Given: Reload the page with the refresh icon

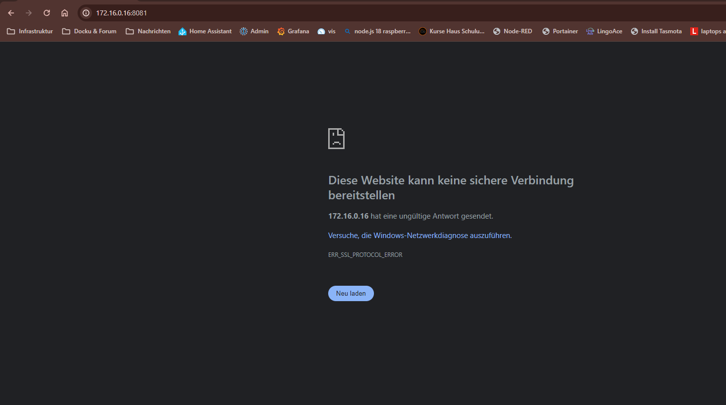Looking at the screenshot, I should (x=47, y=13).
